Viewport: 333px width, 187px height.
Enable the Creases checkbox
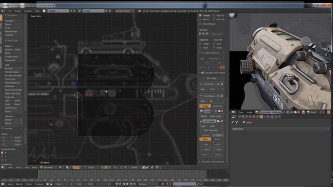point(200,16)
